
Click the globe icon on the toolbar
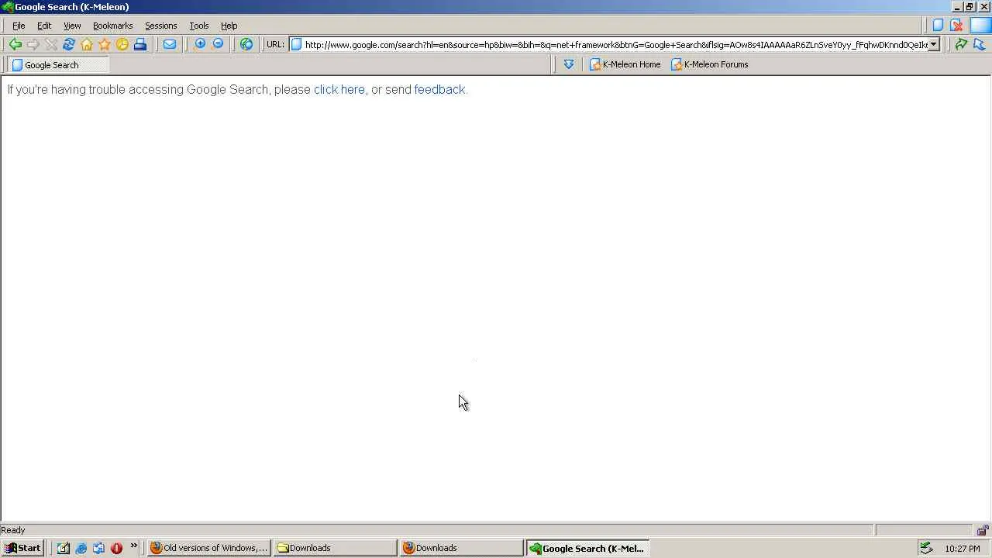click(246, 44)
